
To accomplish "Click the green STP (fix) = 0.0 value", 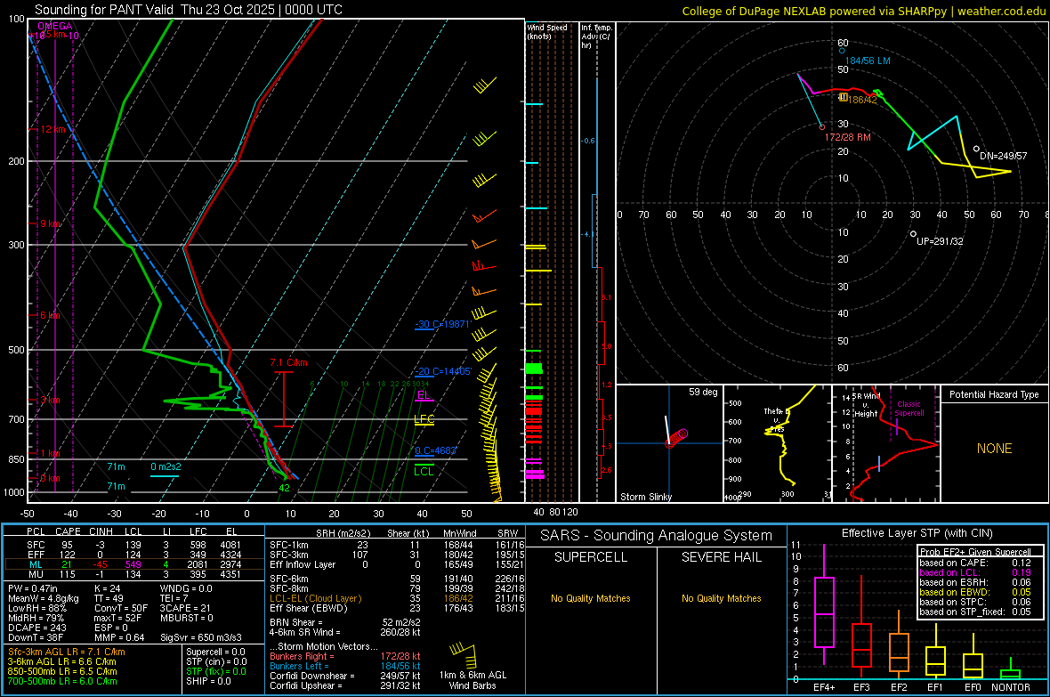I will [x=216, y=671].
